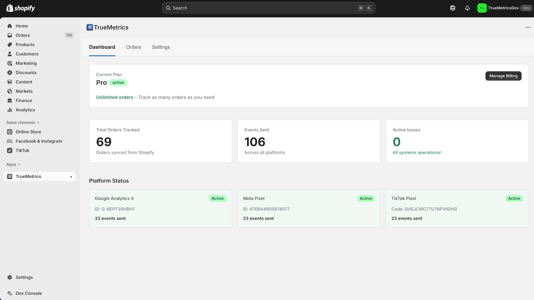Open the three-dot options menu for TrueMetrics
The width and height of the screenshot is (534, 300).
click(x=527, y=27)
